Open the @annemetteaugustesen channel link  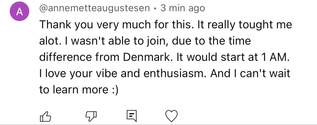(95, 8)
